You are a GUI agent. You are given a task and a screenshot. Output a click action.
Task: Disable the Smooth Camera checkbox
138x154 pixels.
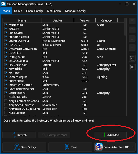[6, 37]
